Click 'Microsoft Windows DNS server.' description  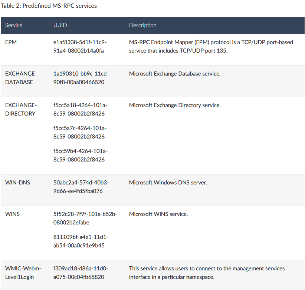(168, 183)
